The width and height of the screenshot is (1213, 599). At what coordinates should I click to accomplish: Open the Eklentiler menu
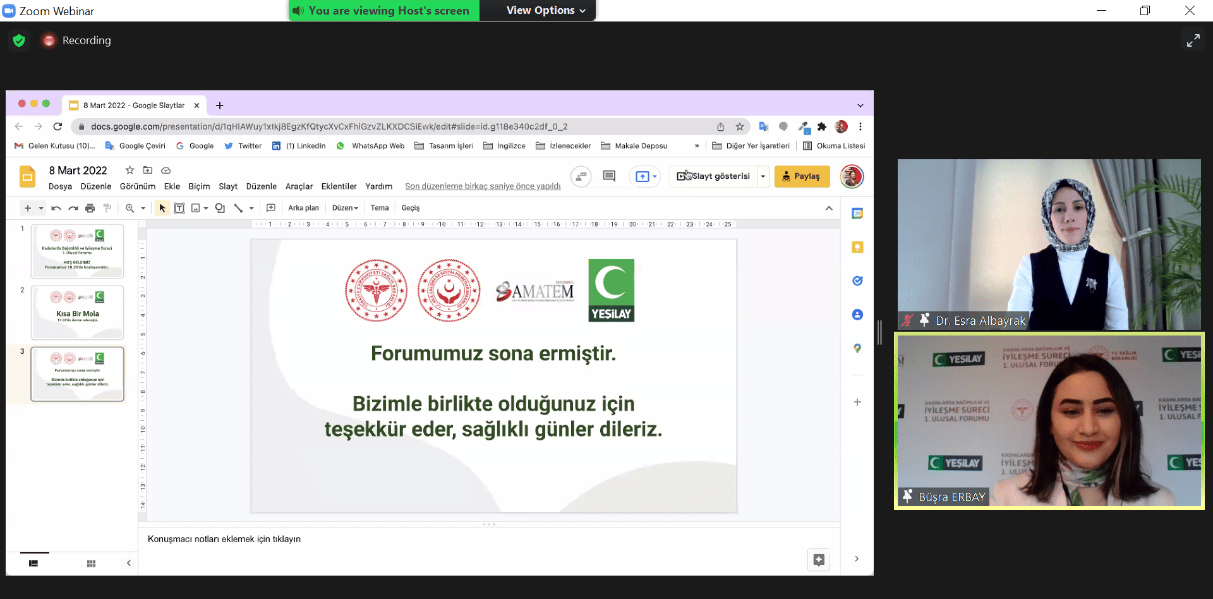click(339, 186)
